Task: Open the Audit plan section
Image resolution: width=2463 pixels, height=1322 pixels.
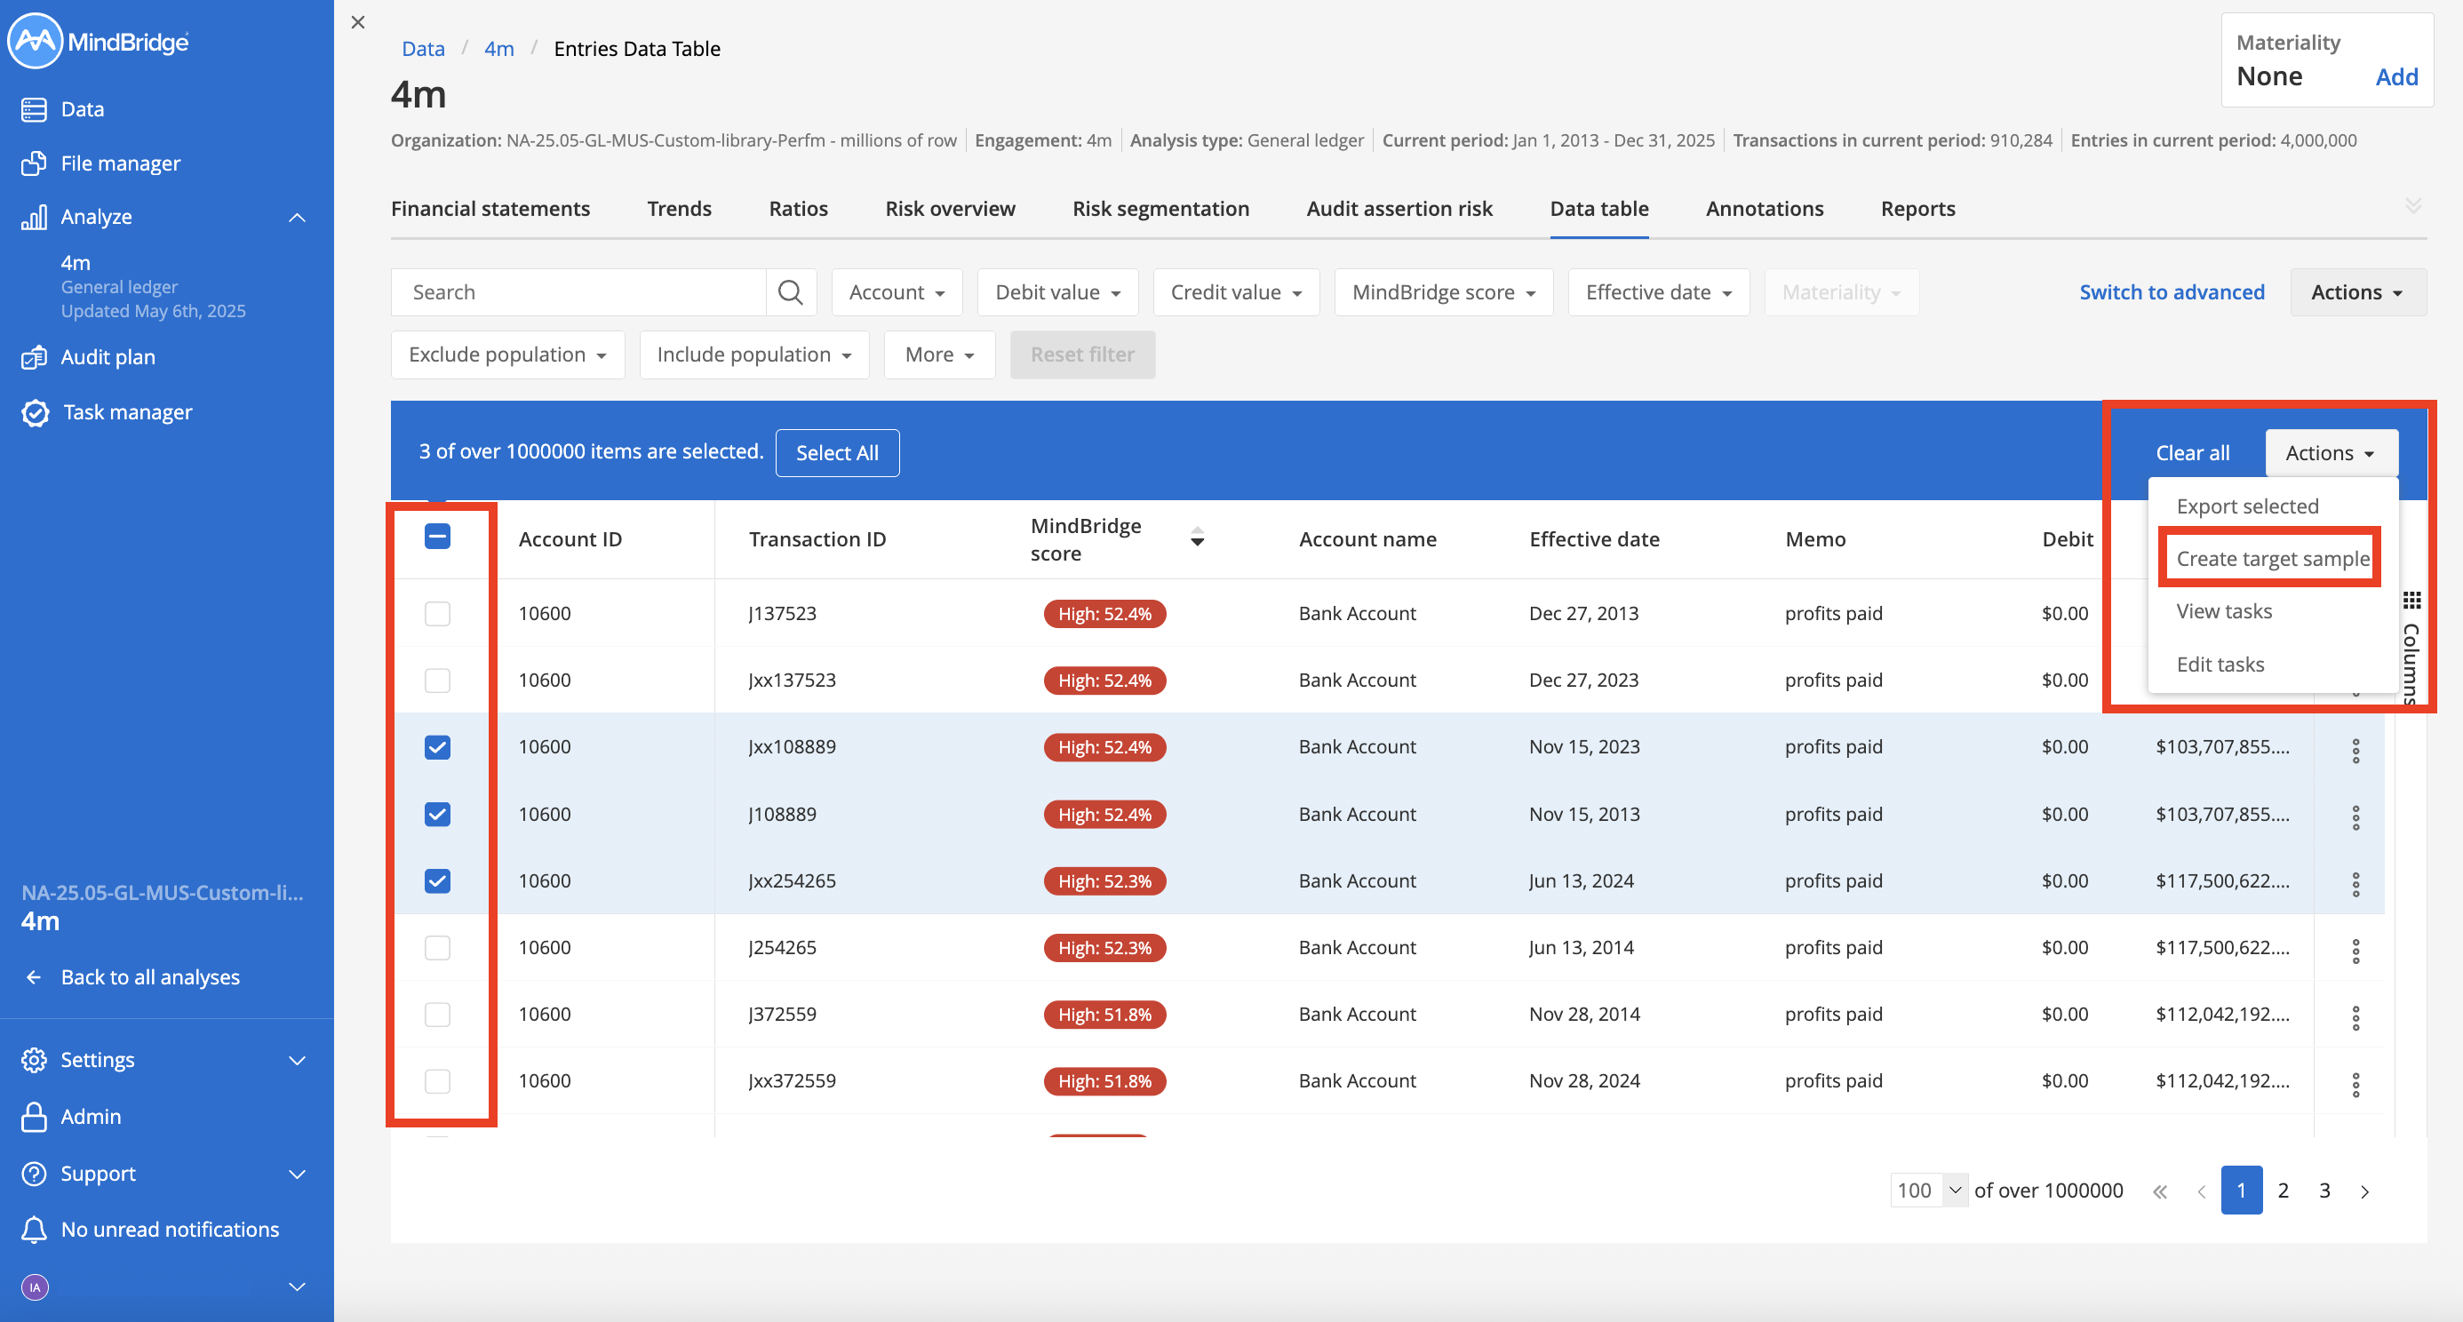Action: 108,355
